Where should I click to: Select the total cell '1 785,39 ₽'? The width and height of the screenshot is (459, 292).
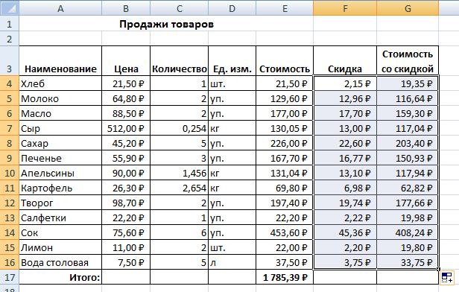click(285, 277)
